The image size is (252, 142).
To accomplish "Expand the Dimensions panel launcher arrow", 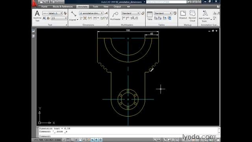I will [x=107, y=25].
